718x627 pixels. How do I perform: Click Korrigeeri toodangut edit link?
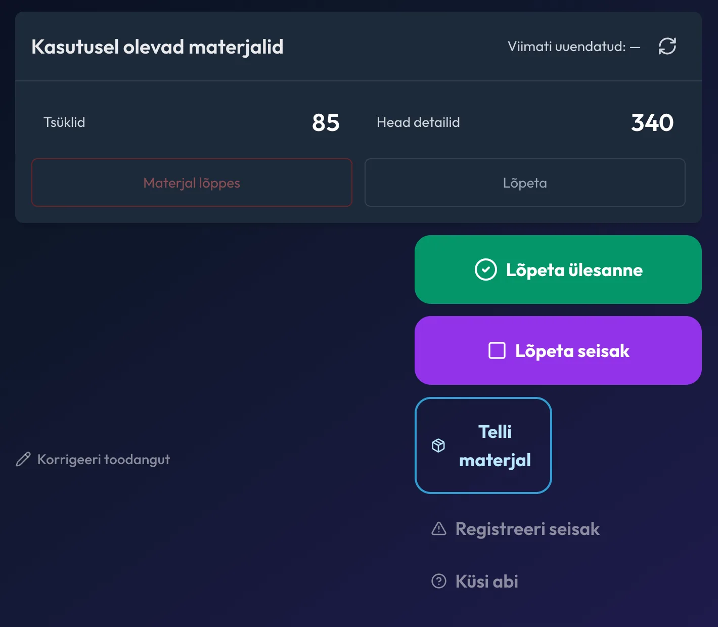93,459
